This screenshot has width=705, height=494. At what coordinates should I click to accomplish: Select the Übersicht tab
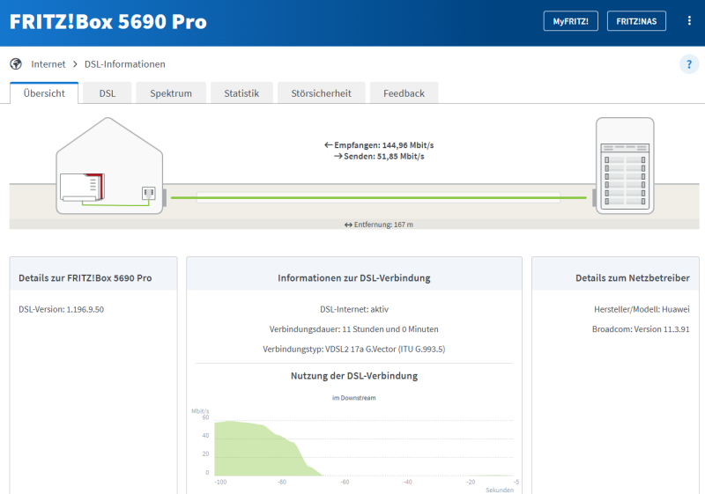[44, 93]
